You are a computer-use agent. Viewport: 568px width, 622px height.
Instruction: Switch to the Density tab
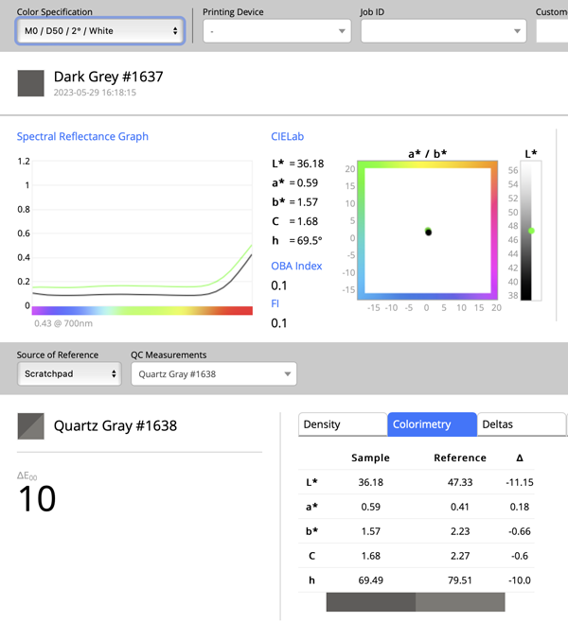(x=343, y=424)
